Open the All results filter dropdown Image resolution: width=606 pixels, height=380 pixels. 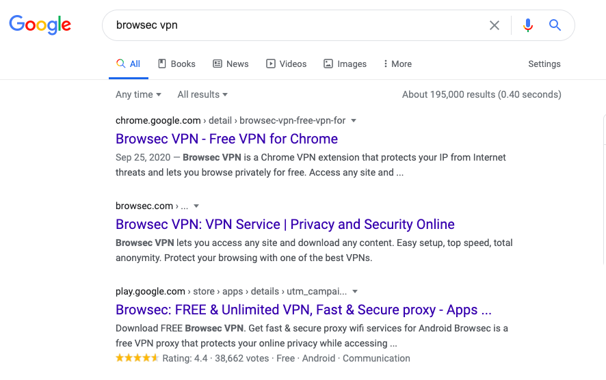tap(202, 94)
